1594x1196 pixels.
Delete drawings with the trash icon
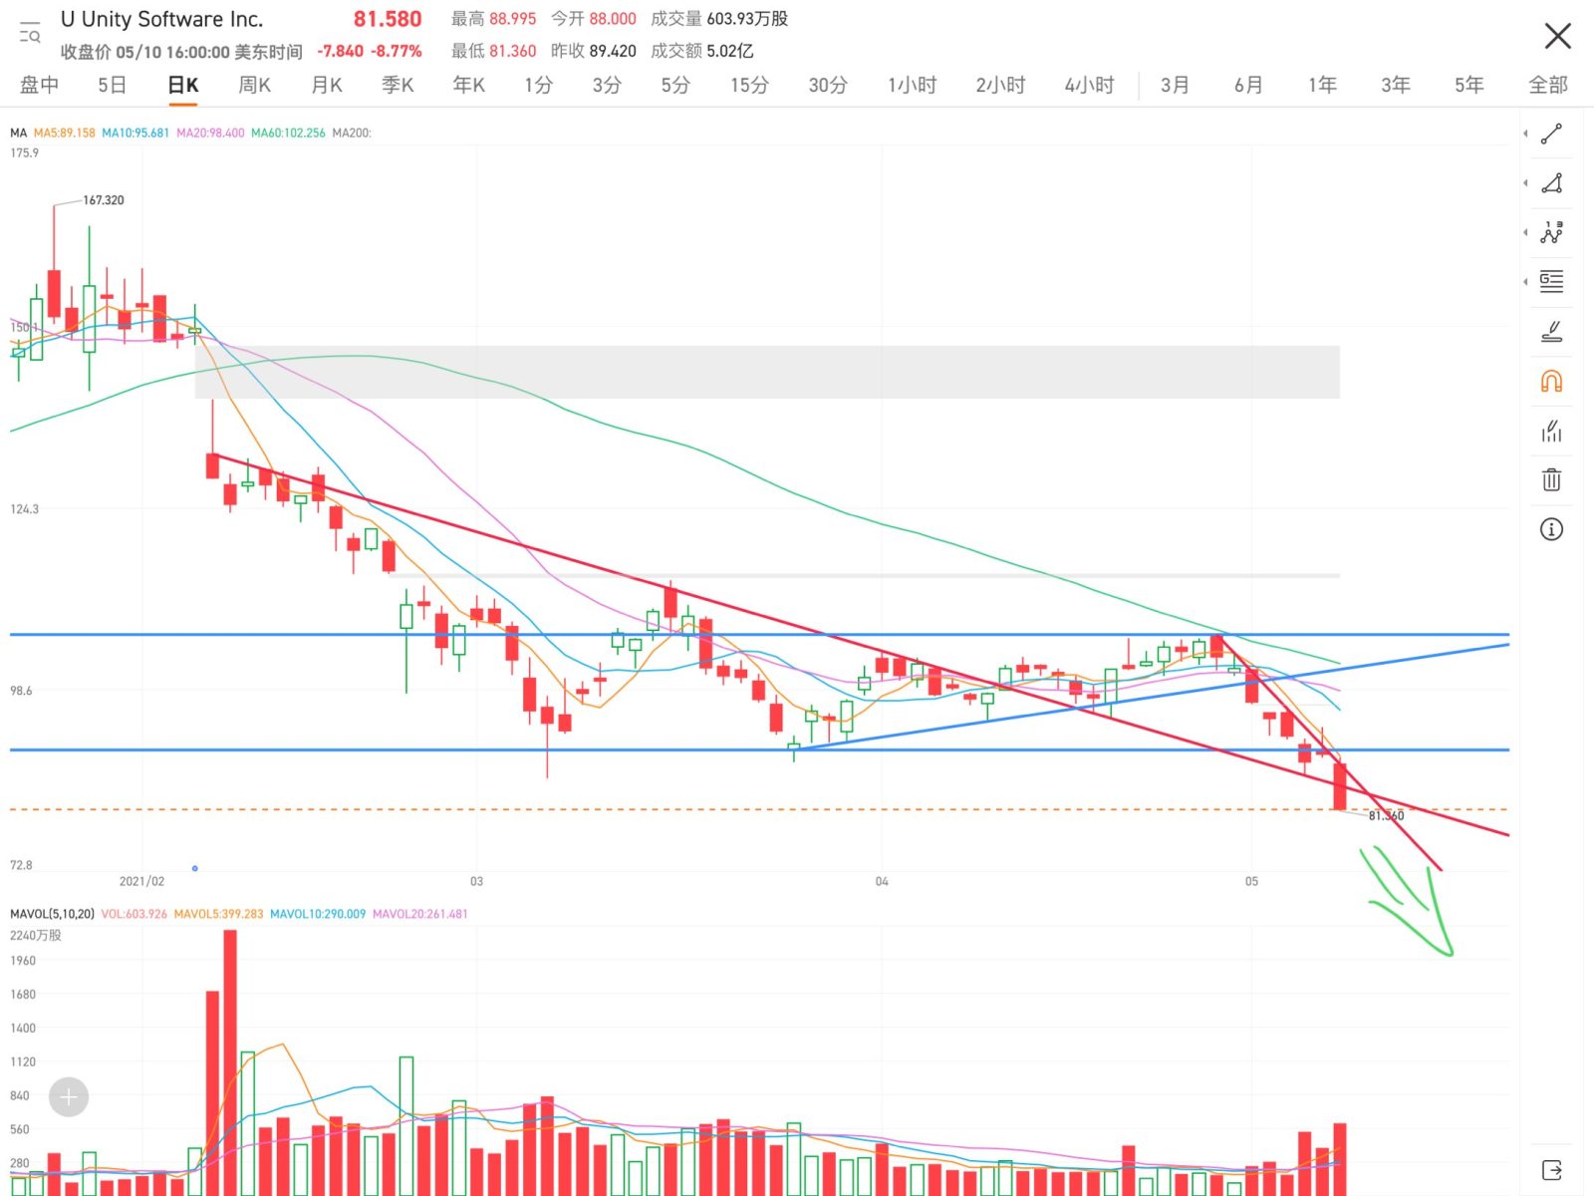(1551, 479)
